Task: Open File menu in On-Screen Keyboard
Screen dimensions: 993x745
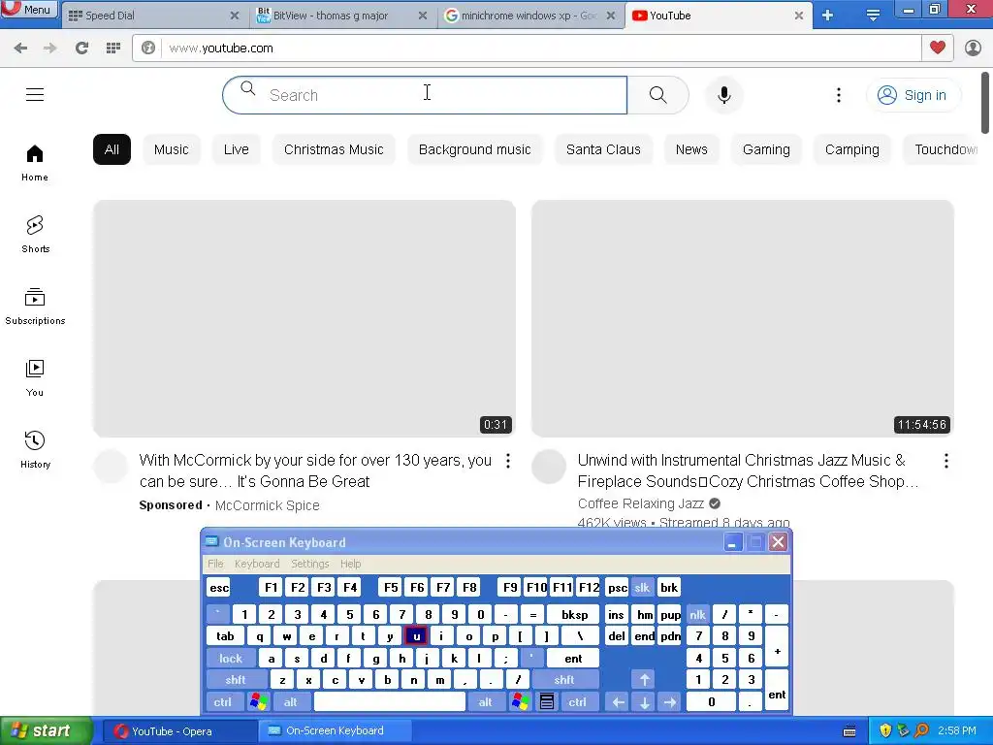Action: 215,564
